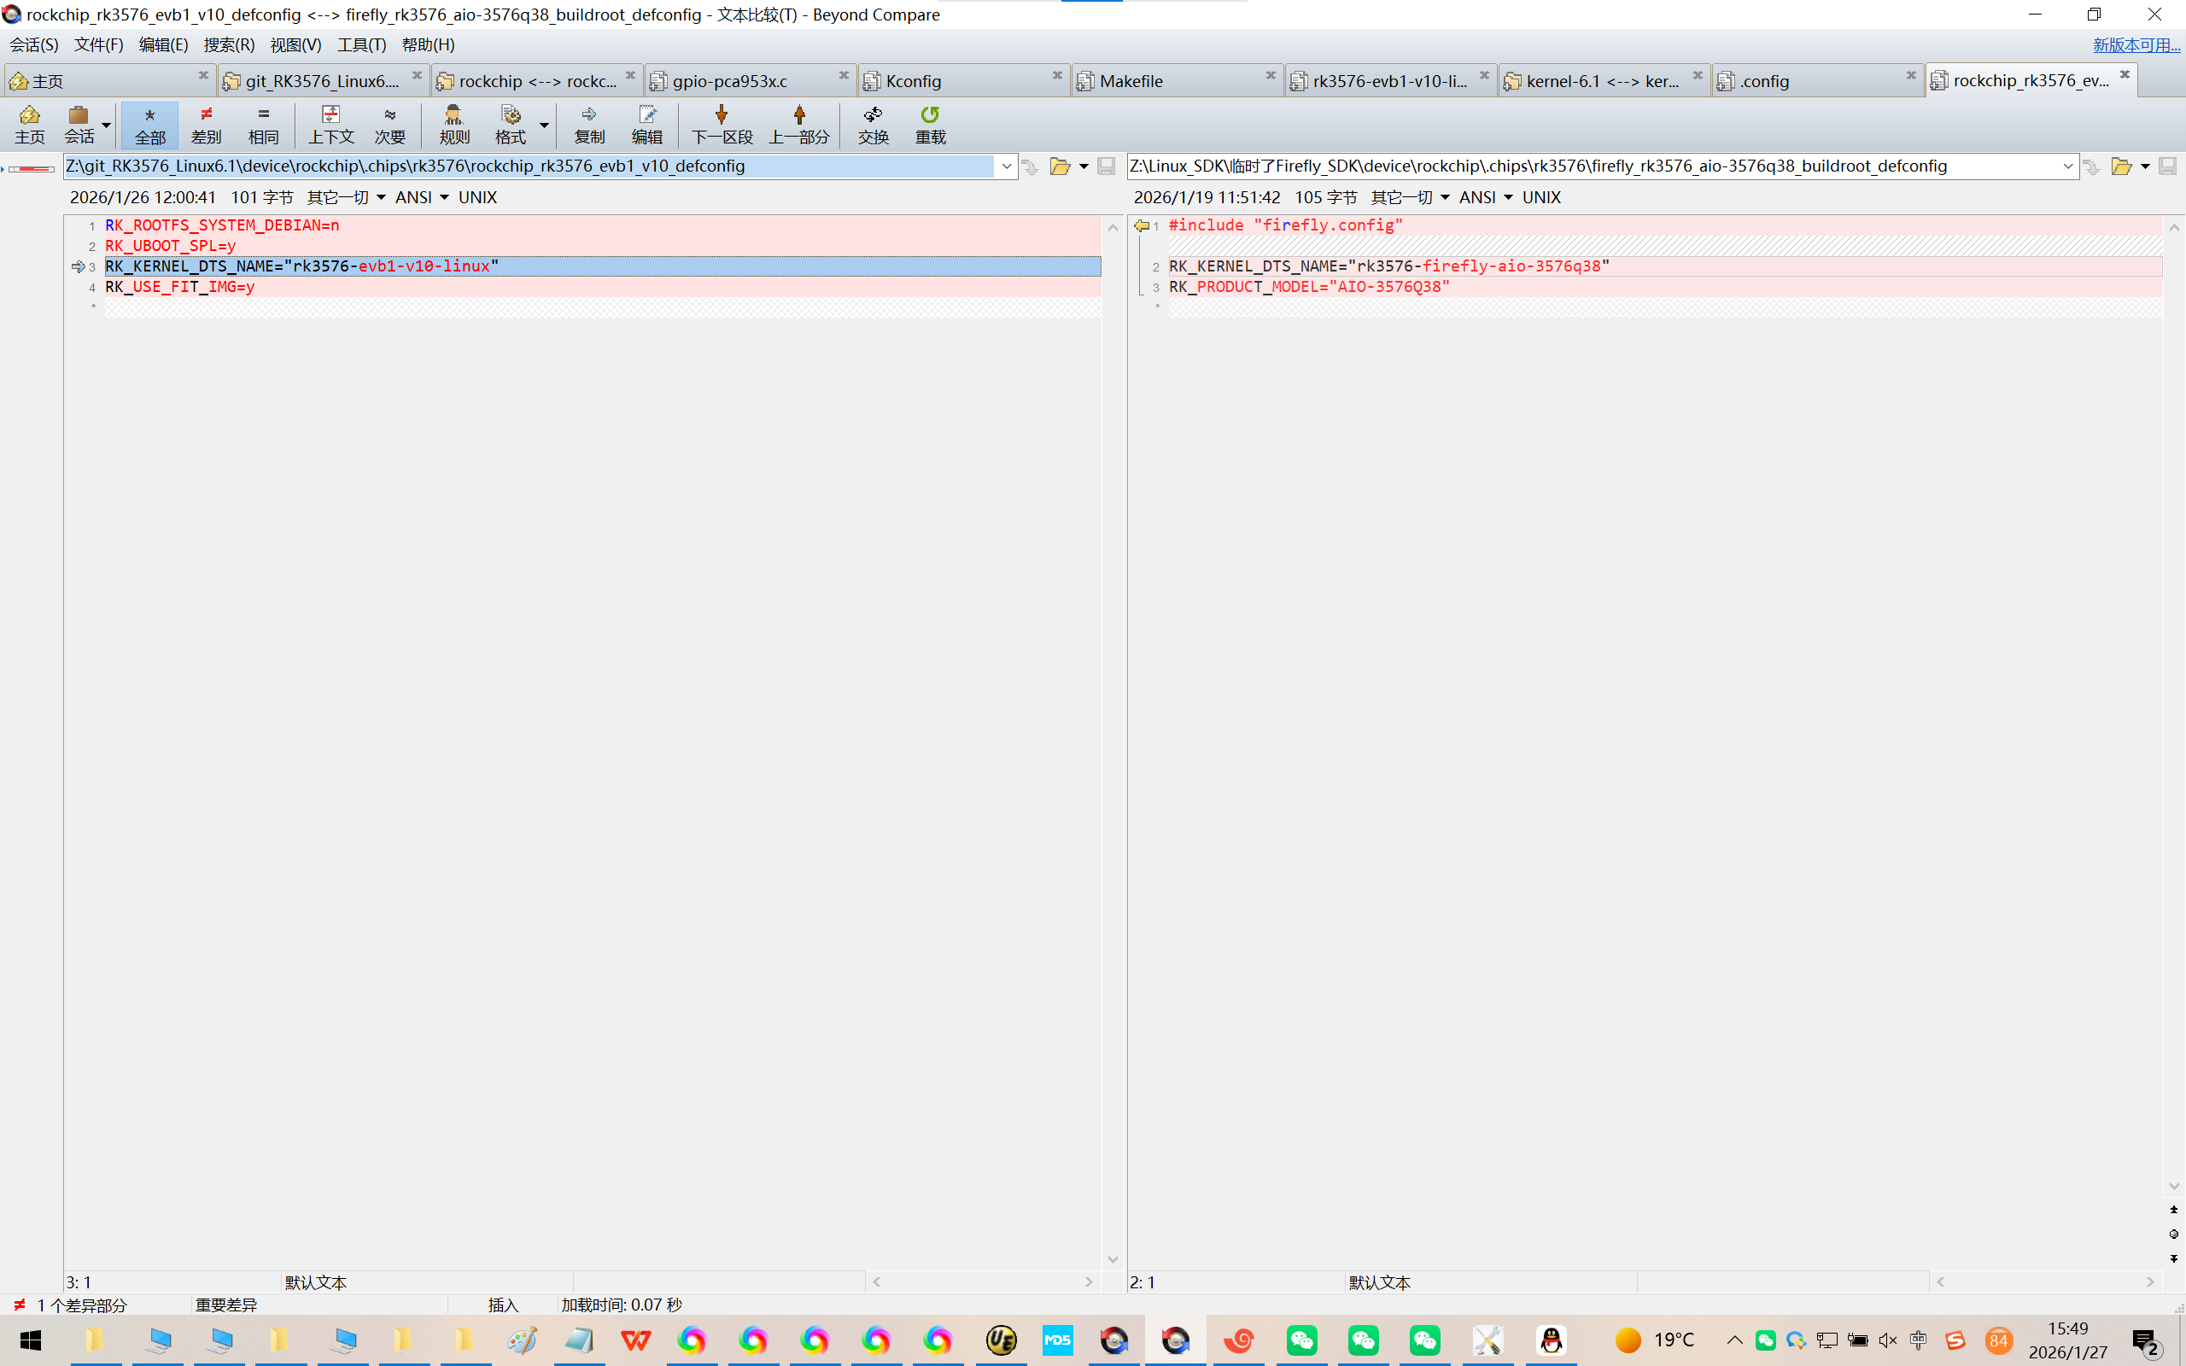The width and height of the screenshot is (2186, 1366).
Task: Open the Search (搜索) menu
Action: pos(229,44)
